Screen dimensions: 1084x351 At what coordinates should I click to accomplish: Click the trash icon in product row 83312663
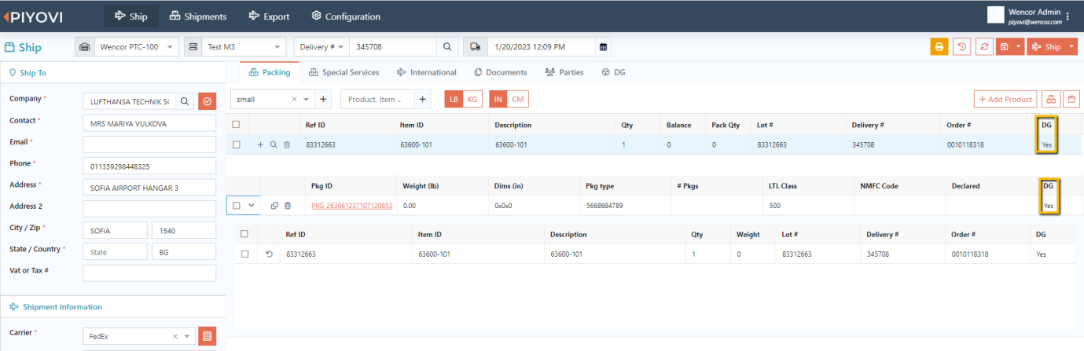coord(287,144)
